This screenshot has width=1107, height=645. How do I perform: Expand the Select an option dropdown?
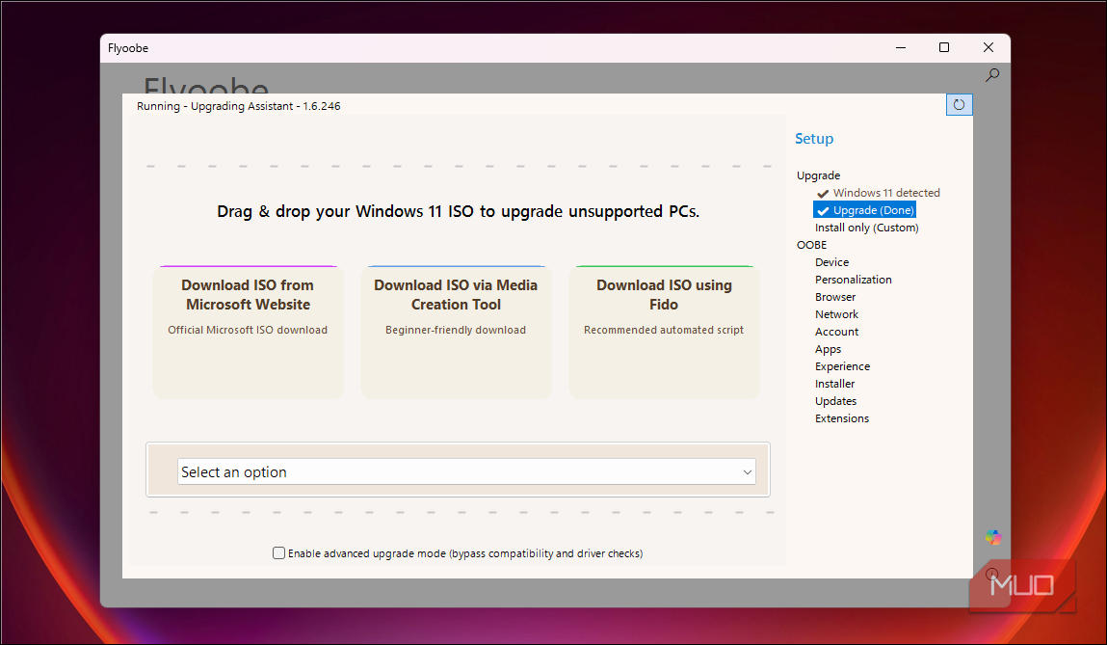(466, 471)
